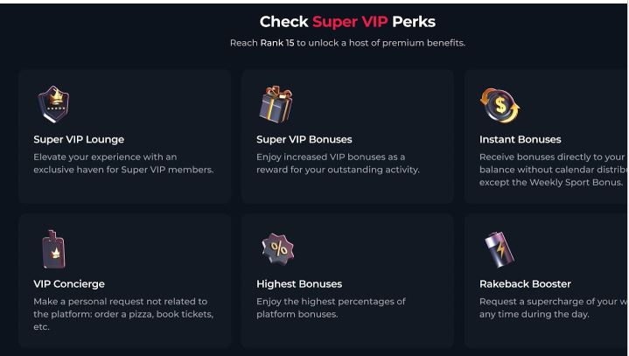Click the 'exclusive haven for Super VIP members' description

(x=123, y=170)
